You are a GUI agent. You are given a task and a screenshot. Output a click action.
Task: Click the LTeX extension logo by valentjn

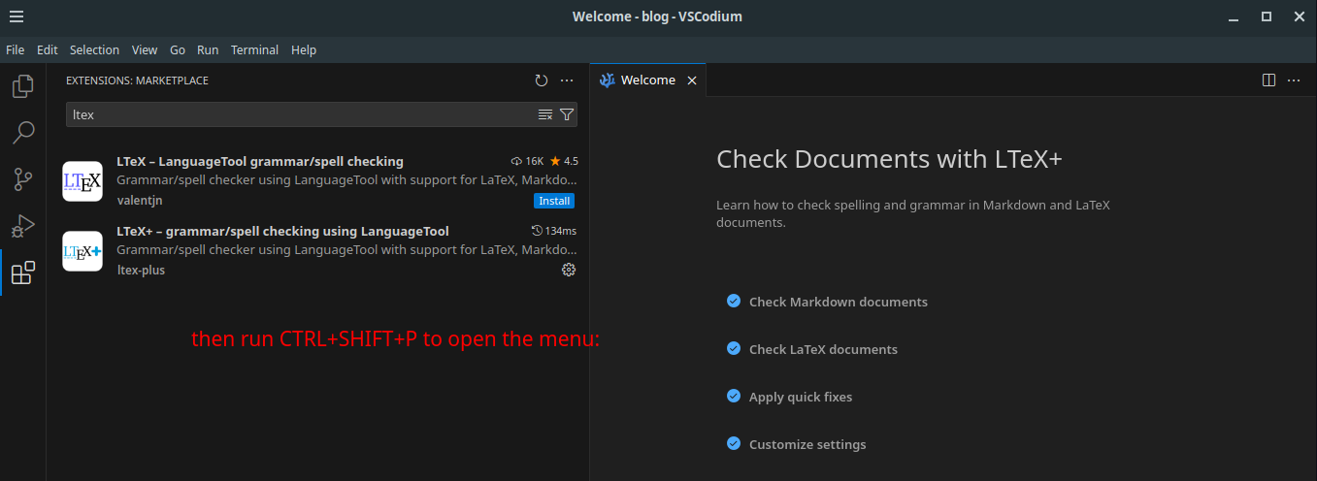coord(82,181)
